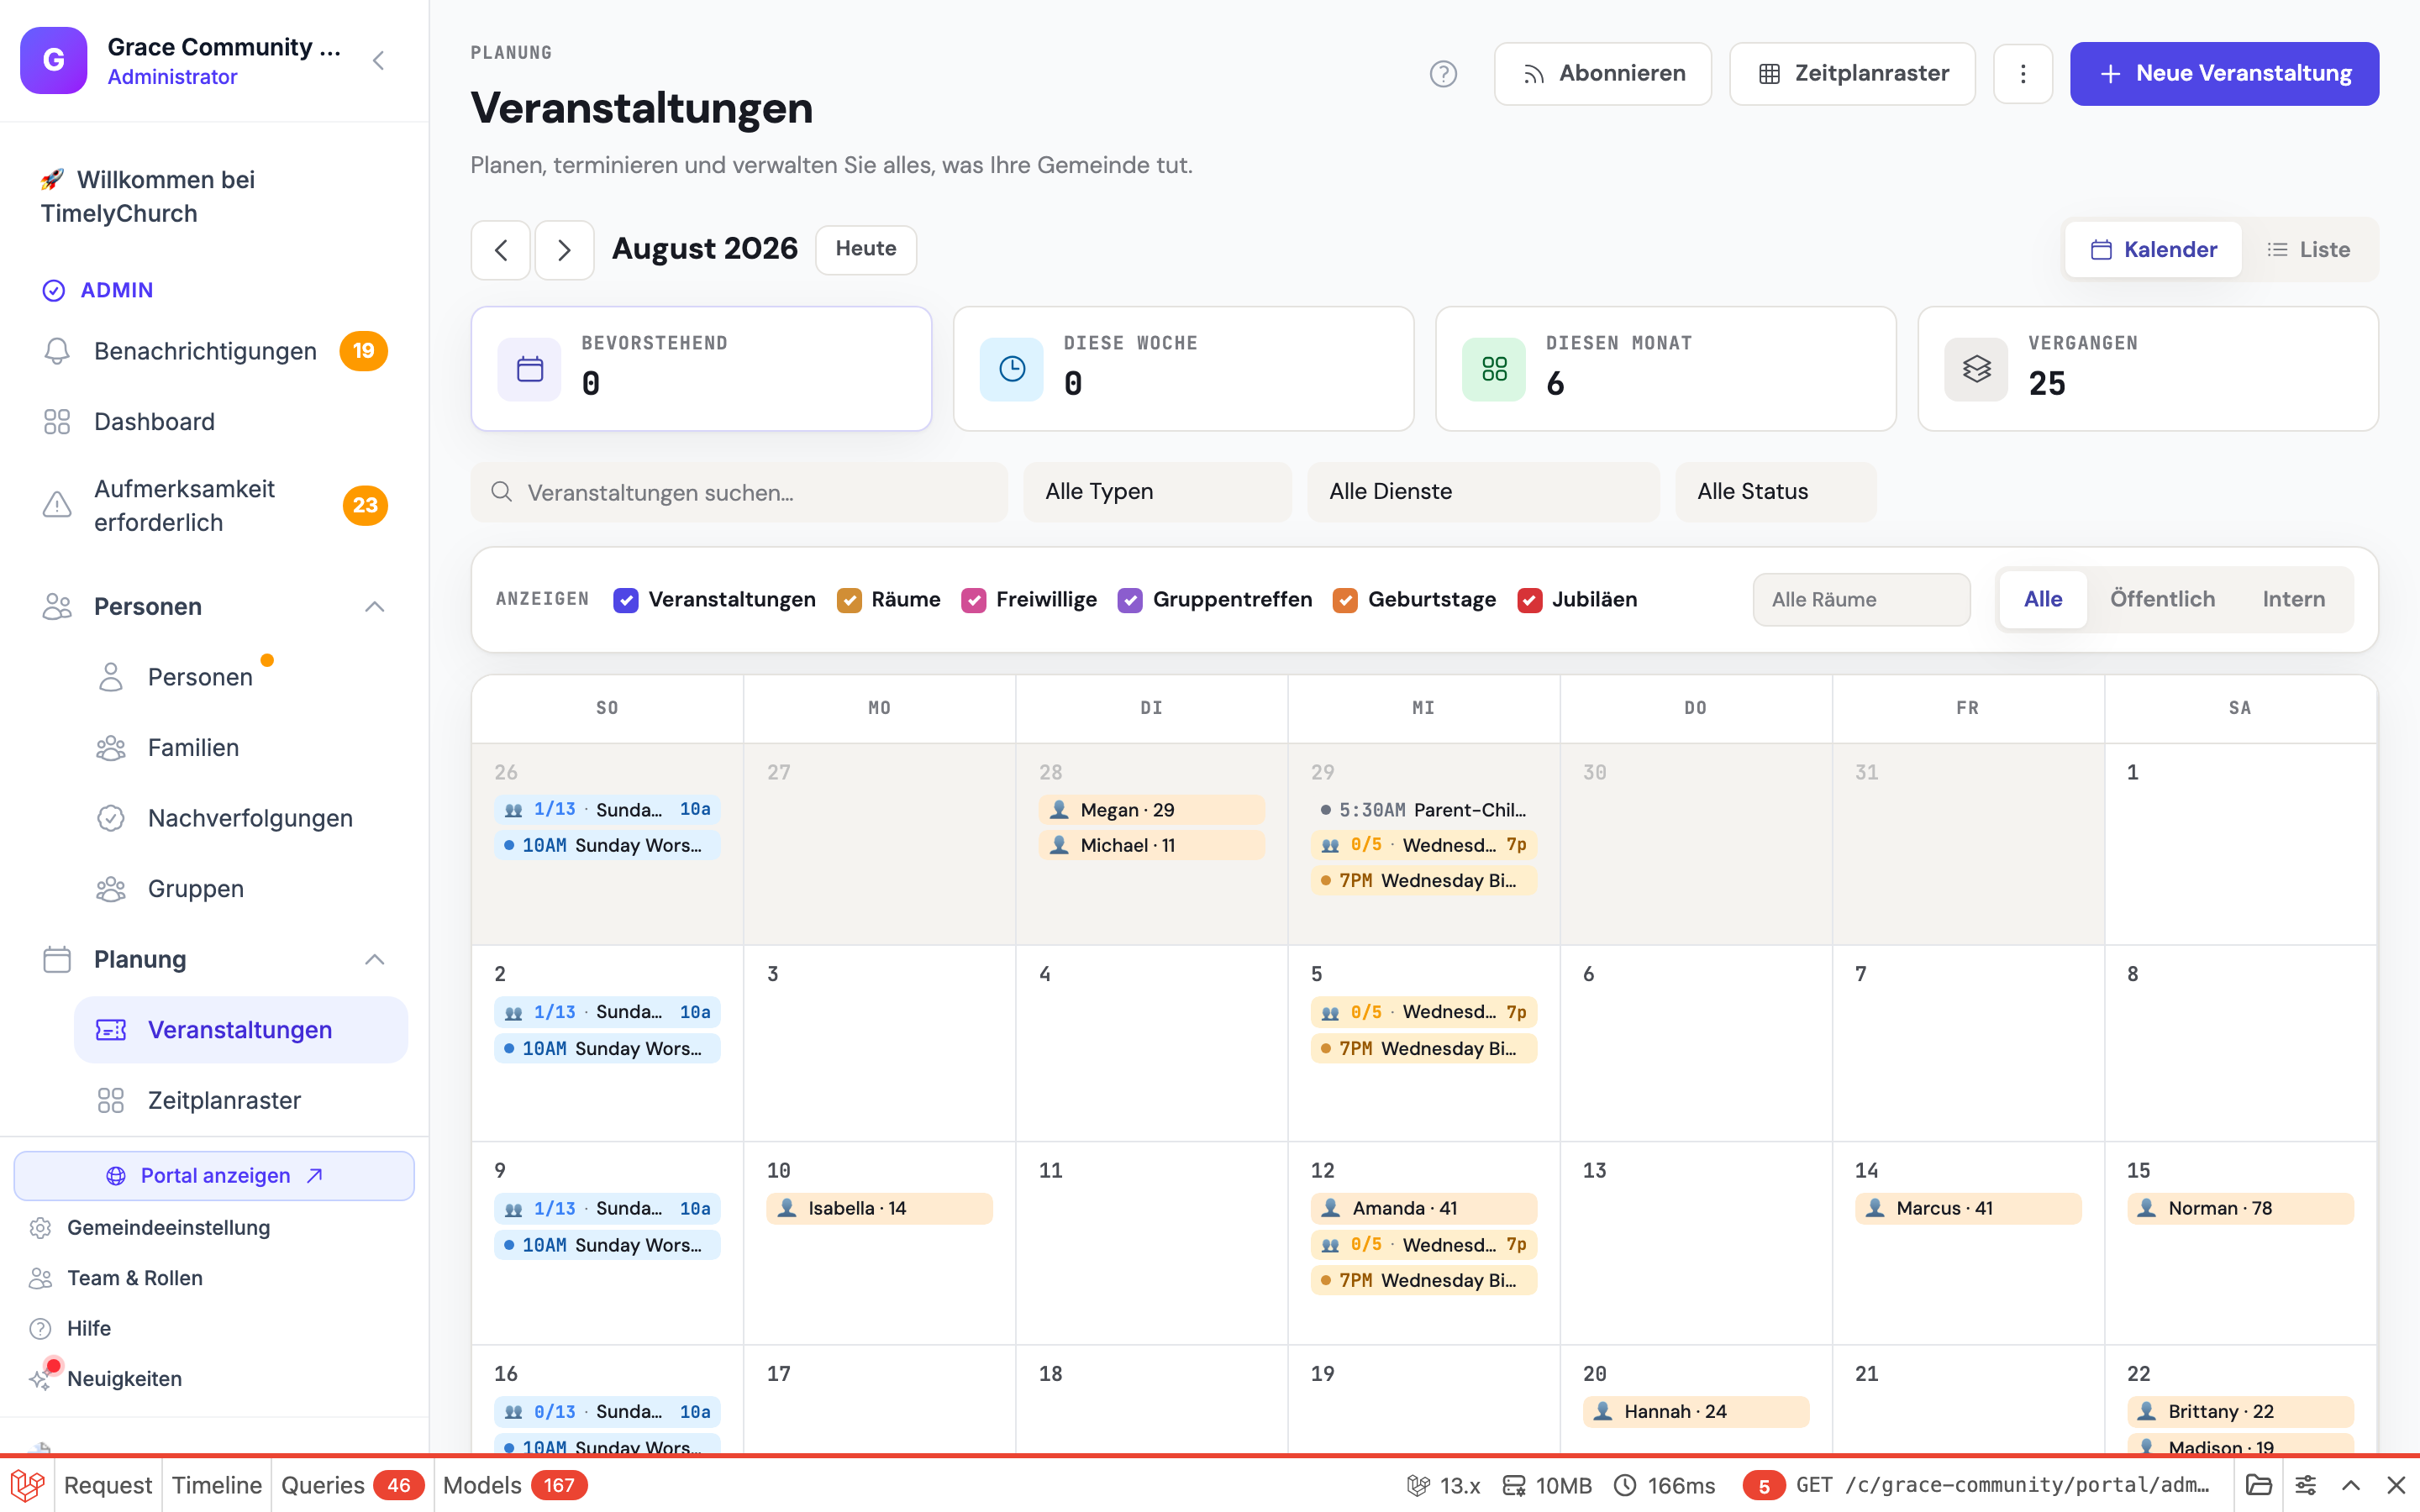The height and width of the screenshot is (1512, 2420).
Task: Click the Heute button
Action: (x=866, y=249)
